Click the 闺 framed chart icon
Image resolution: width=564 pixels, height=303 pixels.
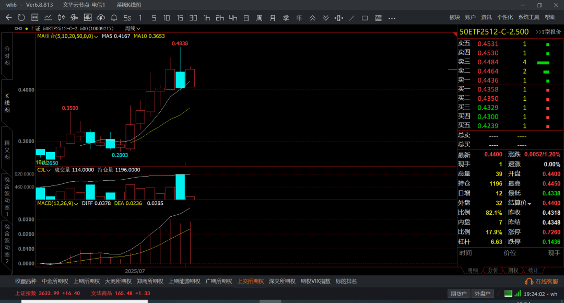coord(87,18)
